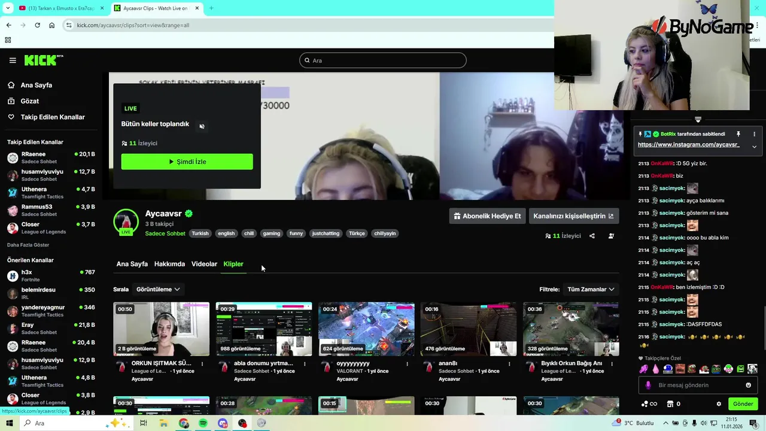766x431 pixels.
Task: Open options menu for ORKUN IŞITMAK clip
Action: click(x=202, y=363)
